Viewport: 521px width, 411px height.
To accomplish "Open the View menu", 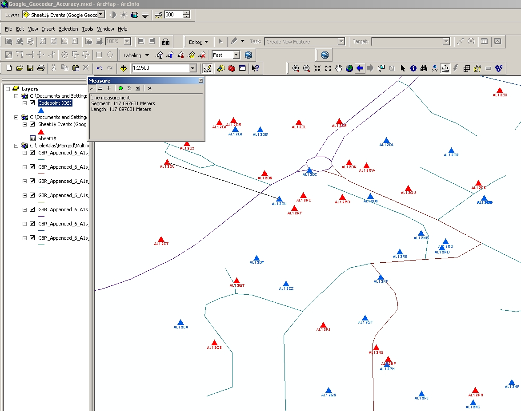I will (33, 29).
